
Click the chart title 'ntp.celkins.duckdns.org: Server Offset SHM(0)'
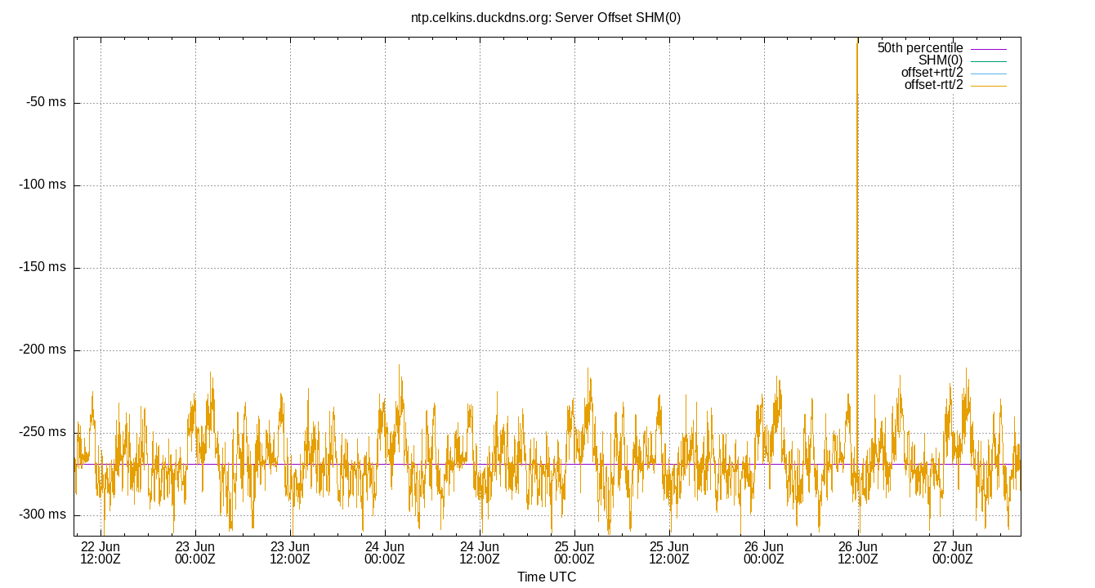[547, 17]
